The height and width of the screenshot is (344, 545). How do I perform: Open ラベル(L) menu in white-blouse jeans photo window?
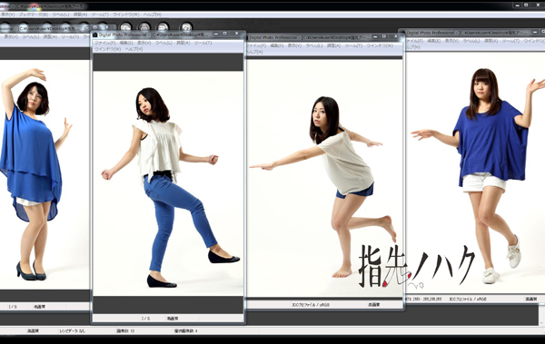pos(163,43)
